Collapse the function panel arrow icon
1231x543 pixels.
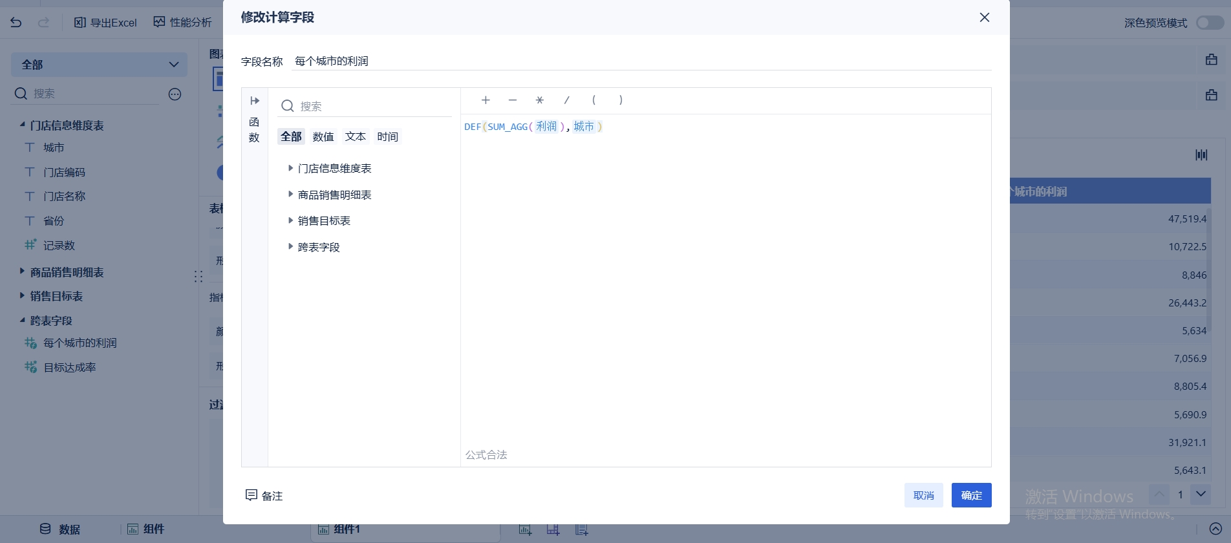[x=255, y=101]
